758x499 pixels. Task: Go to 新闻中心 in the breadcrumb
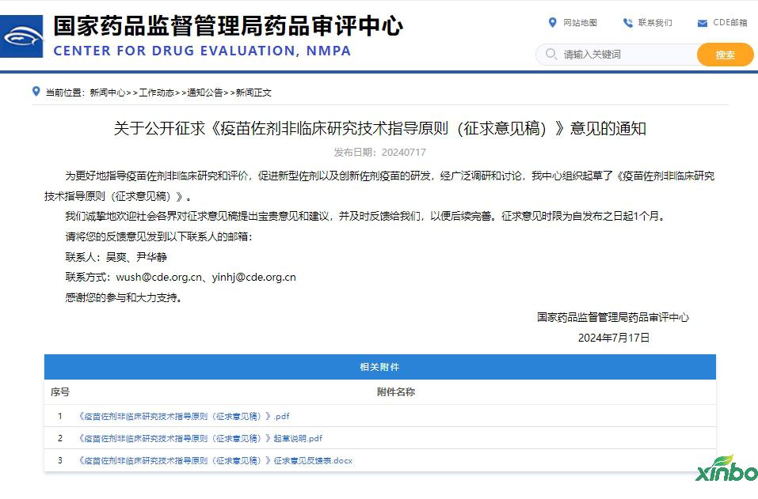108,93
